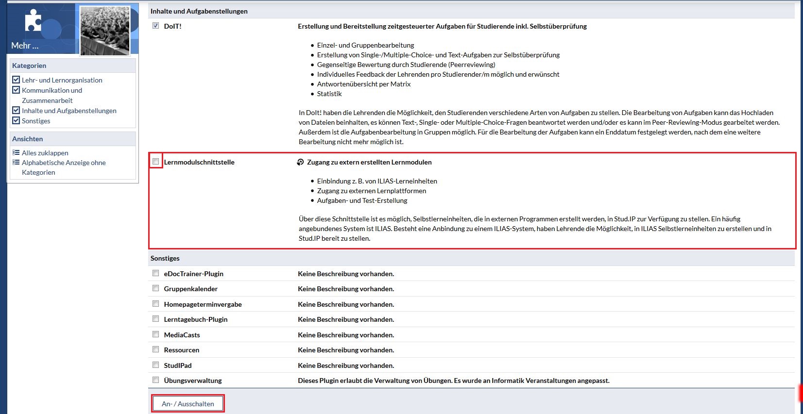Expand the DoIT! plugin title

[172, 26]
